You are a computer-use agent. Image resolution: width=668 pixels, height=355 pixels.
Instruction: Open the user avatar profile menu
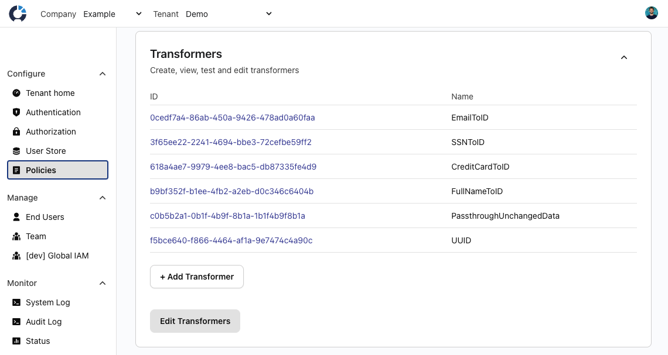pyautogui.click(x=651, y=13)
